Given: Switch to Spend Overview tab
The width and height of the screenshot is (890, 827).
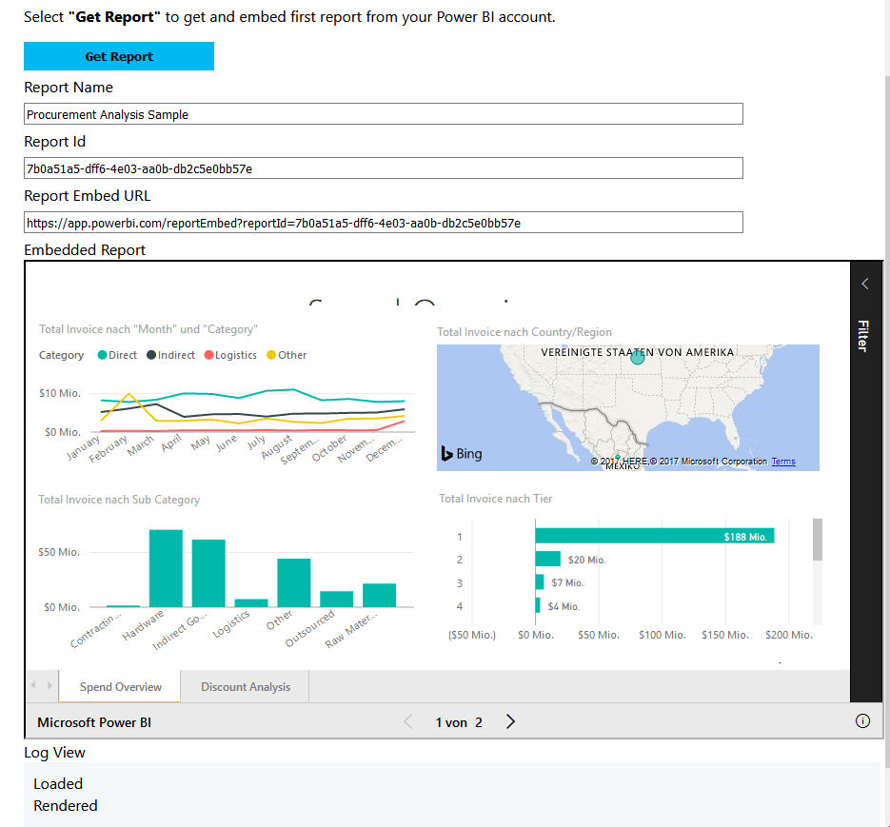Looking at the screenshot, I should [120, 687].
